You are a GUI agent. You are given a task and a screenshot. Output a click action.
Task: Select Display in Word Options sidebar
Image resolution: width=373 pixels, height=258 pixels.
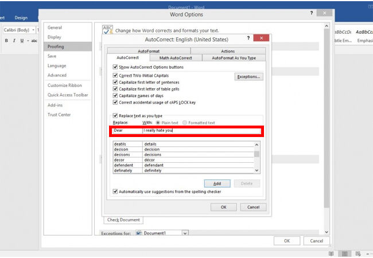[x=68, y=37]
